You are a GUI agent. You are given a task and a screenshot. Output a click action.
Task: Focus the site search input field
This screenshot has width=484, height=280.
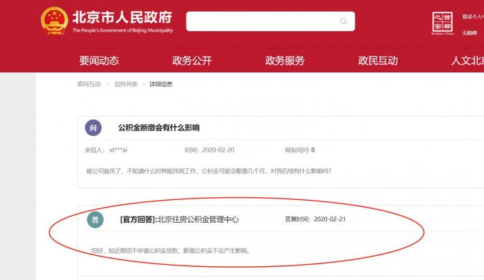click(270, 21)
